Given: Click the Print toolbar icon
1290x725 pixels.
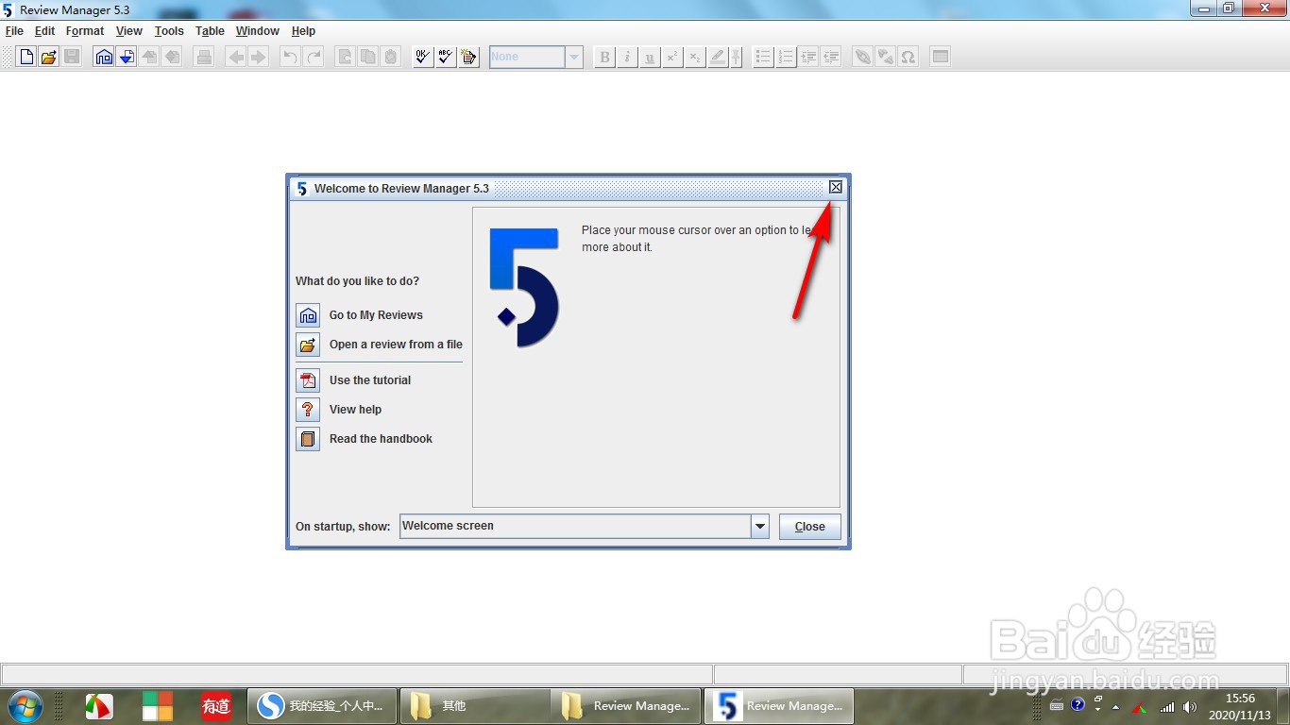Looking at the screenshot, I should tap(204, 57).
